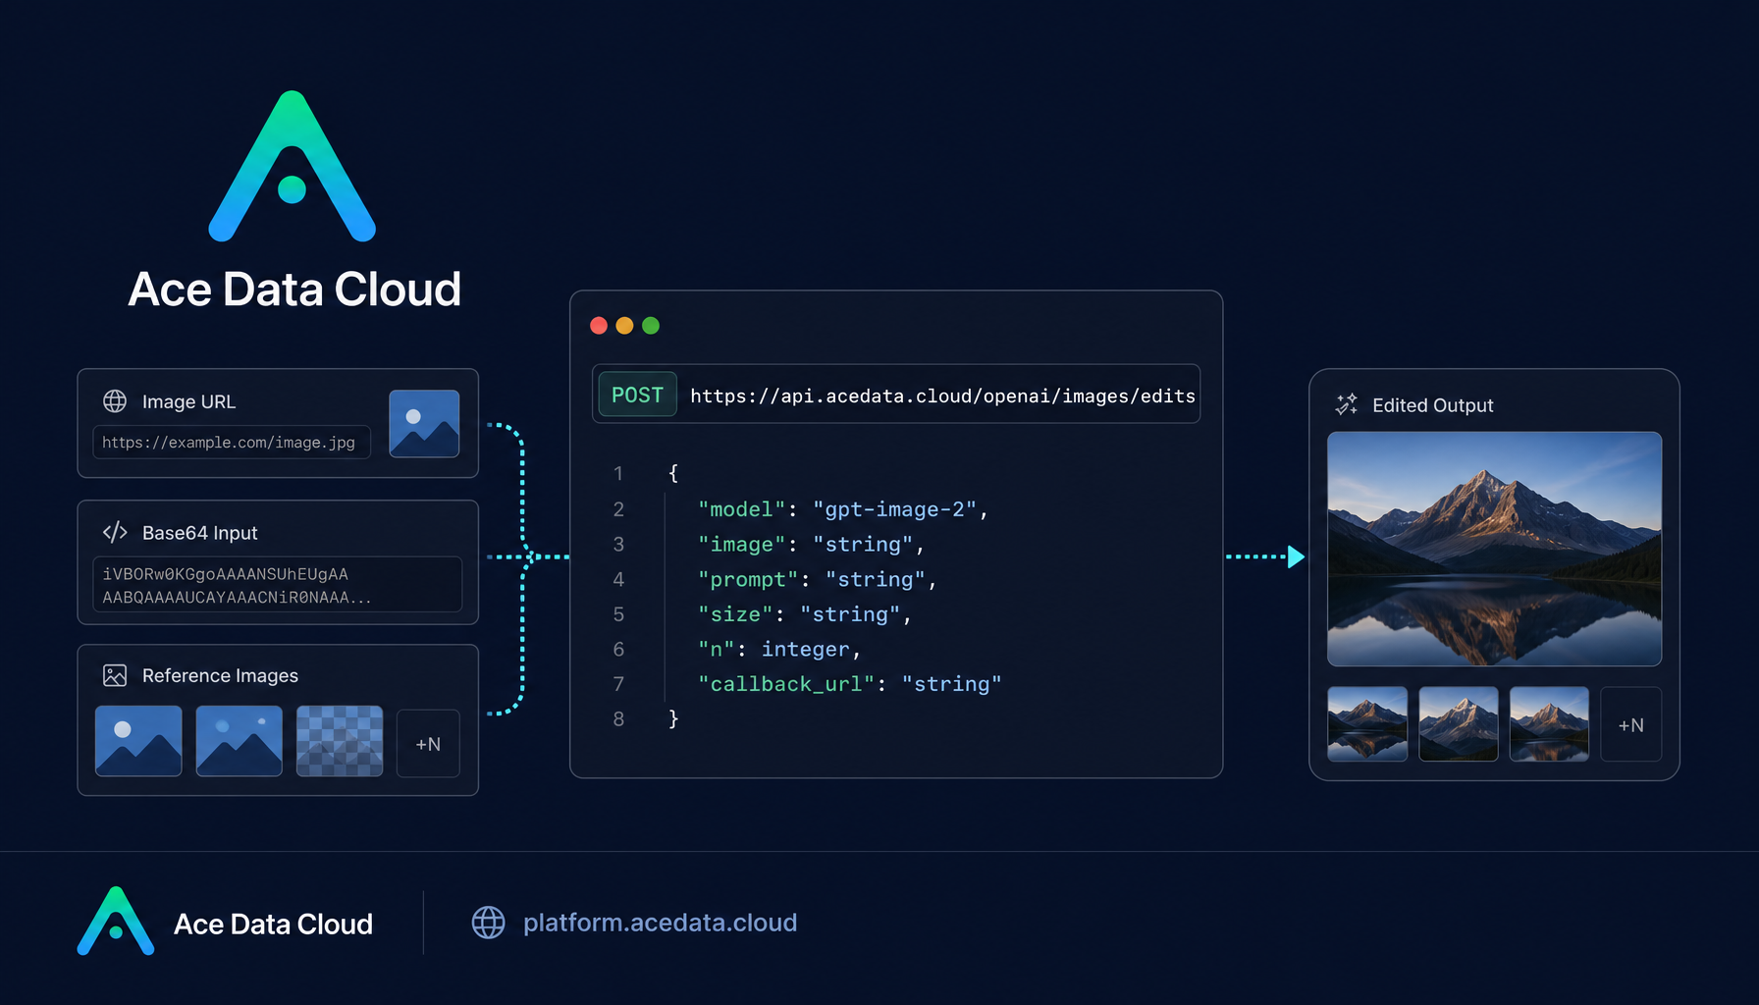The height and width of the screenshot is (1005, 1759).
Task: Select the first reference image thumbnail
Action: (138, 741)
